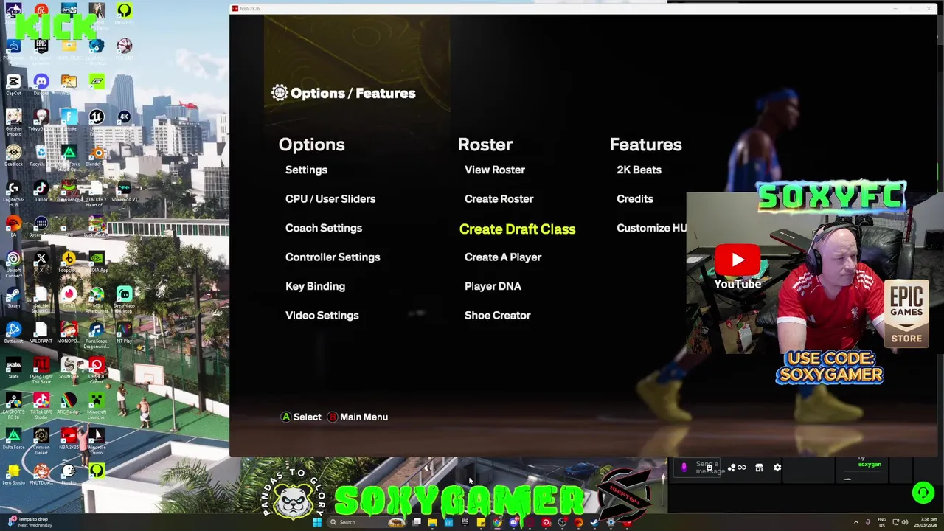The height and width of the screenshot is (531, 944).
Task: Open Lens Studio desktop shortcut
Action: coord(13,474)
